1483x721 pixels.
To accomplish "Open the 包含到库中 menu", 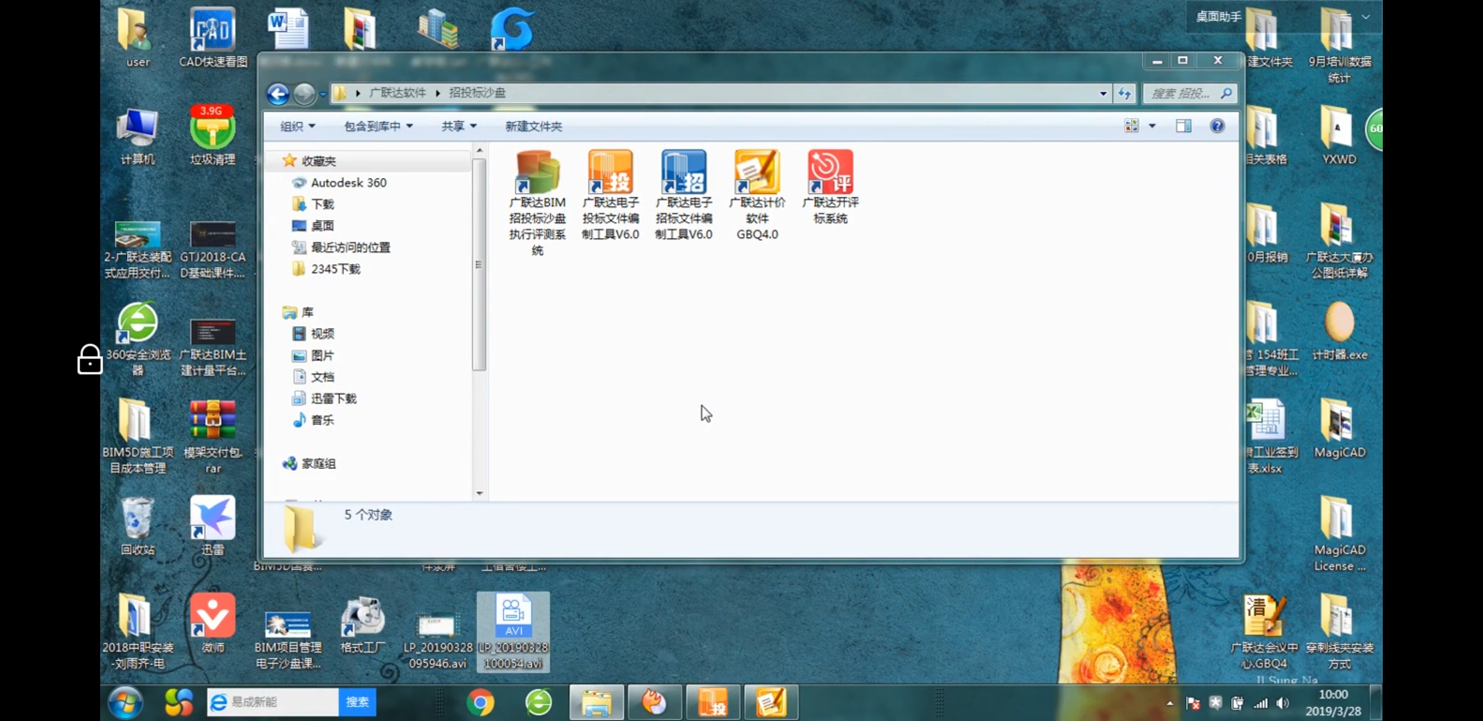I will [x=378, y=126].
